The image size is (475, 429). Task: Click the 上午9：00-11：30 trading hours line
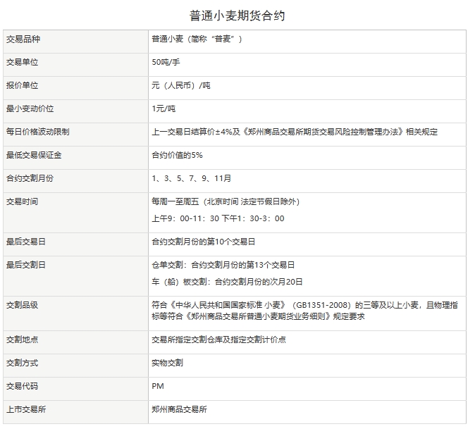click(218, 218)
